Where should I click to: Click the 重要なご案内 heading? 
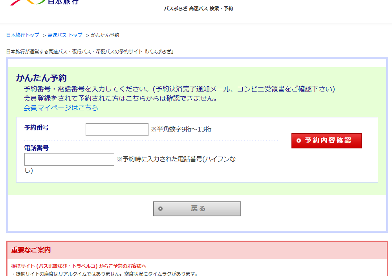[31, 250]
